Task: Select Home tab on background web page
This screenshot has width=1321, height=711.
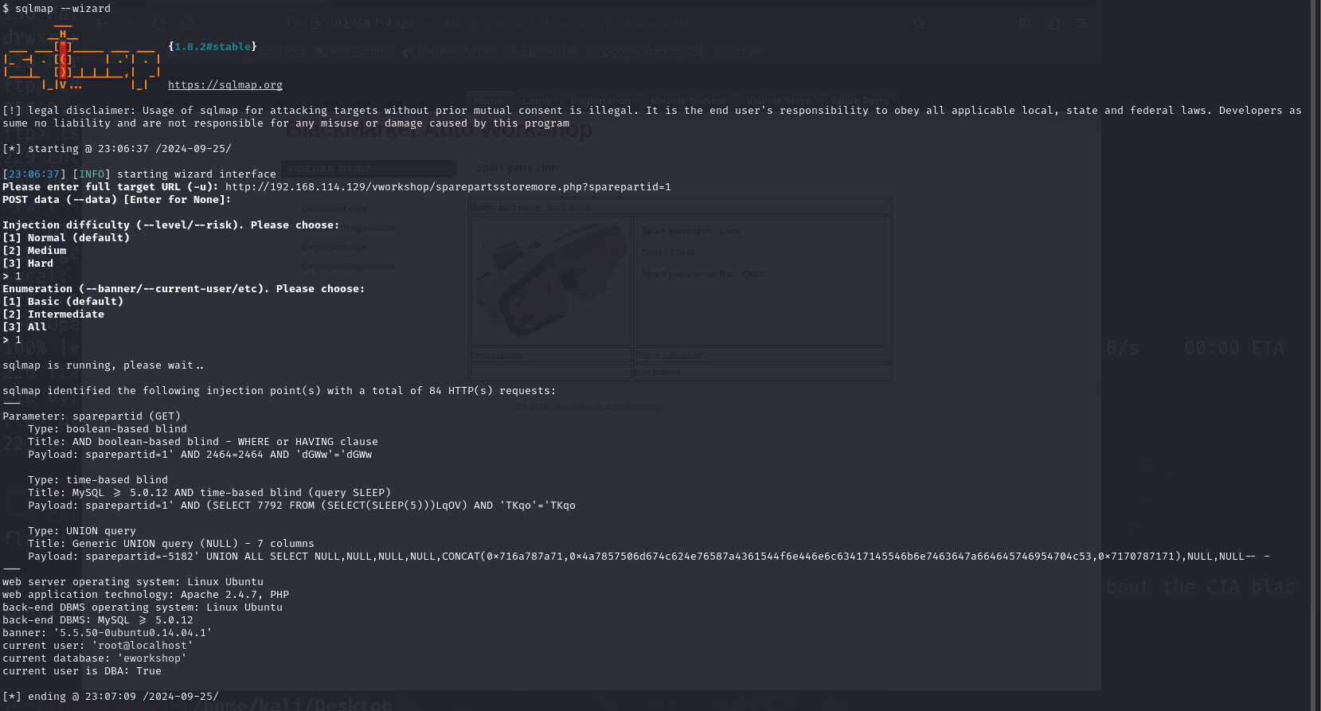Action: point(488,100)
